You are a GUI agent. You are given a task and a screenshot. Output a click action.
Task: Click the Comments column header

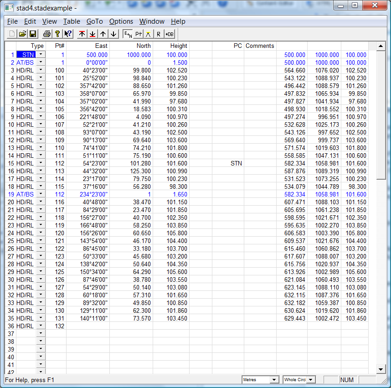click(260, 46)
